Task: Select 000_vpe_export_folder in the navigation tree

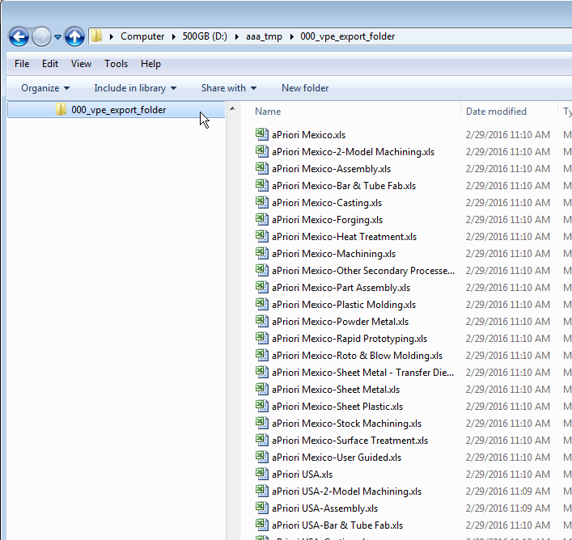Action: (116, 110)
